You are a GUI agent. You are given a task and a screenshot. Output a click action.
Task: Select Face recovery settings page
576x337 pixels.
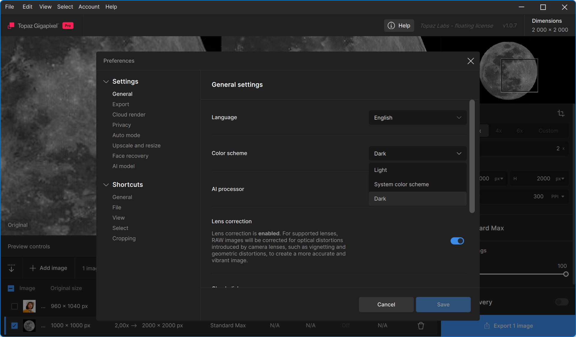click(130, 156)
